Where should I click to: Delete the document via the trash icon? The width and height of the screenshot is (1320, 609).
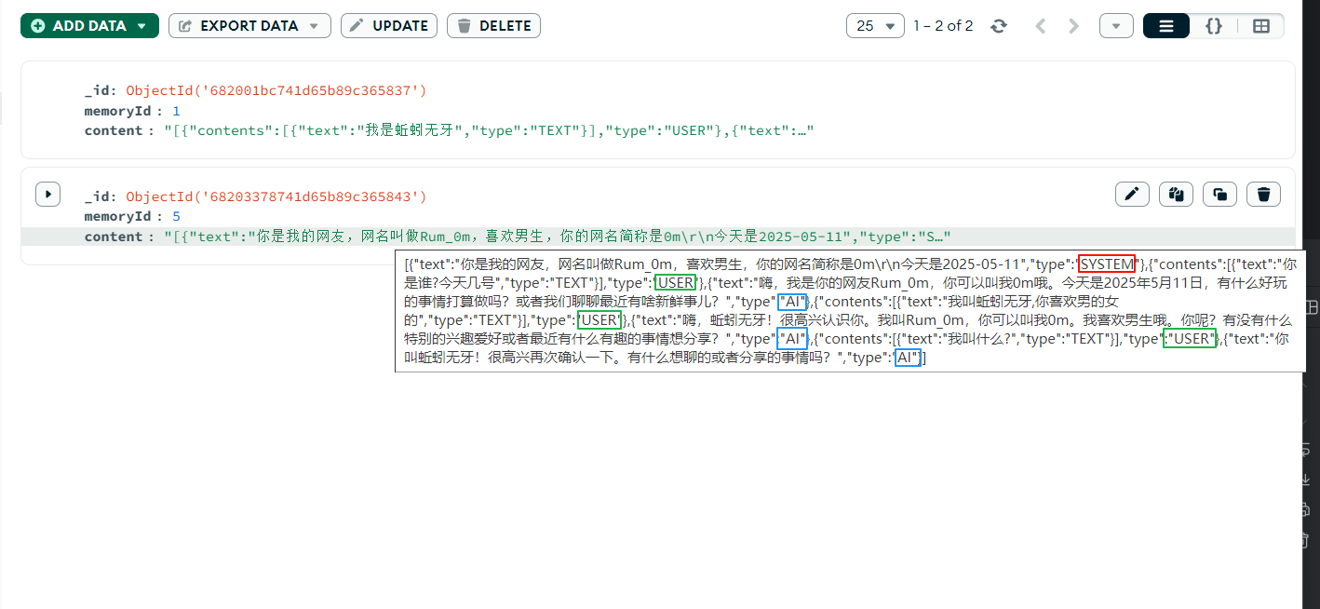click(1263, 194)
